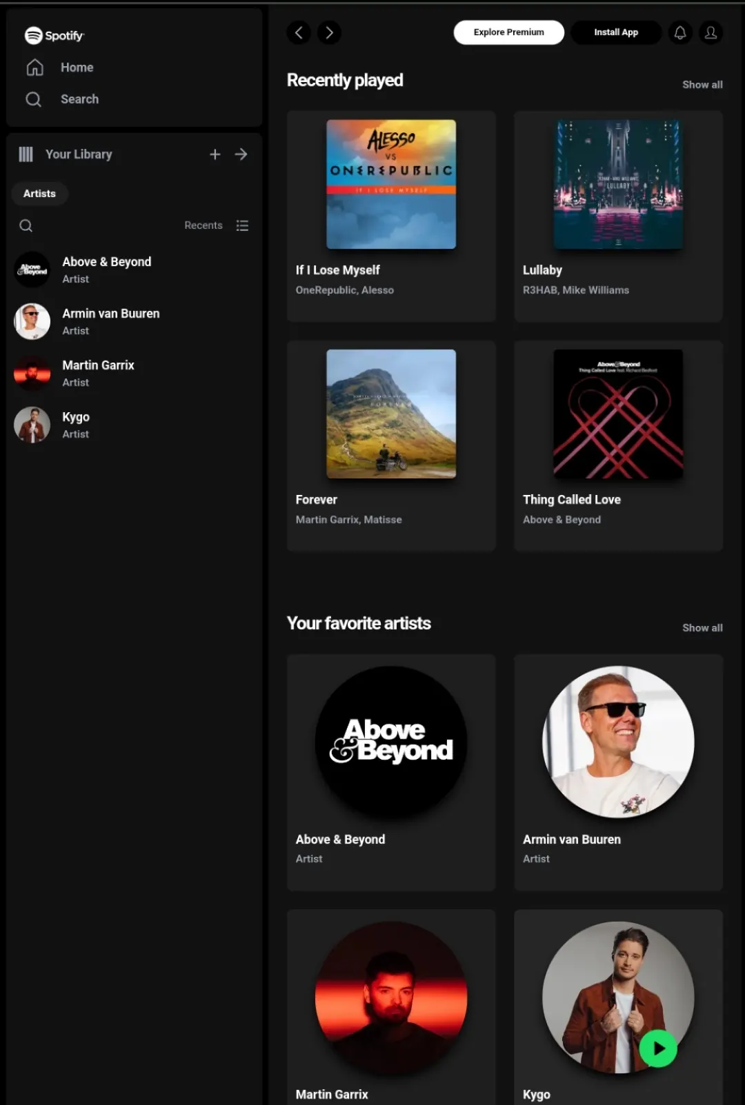The width and height of the screenshot is (745, 1105).
Task: Click 'Above & Beyond' under Thing Called Love
Action: click(x=562, y=520)
